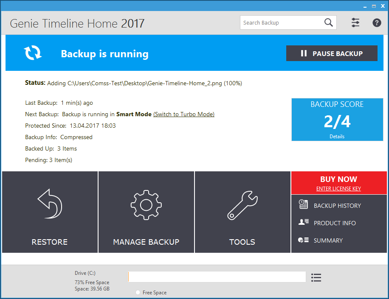Click the Tools wrench icon

click(242, 205)
